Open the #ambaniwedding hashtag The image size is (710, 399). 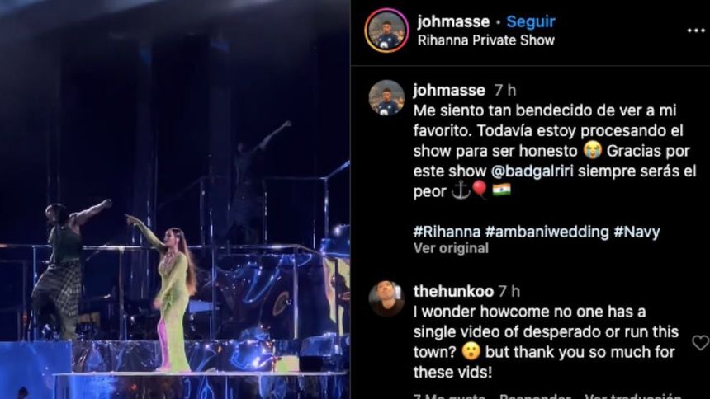pyautogui.click(x=547, y=232)
